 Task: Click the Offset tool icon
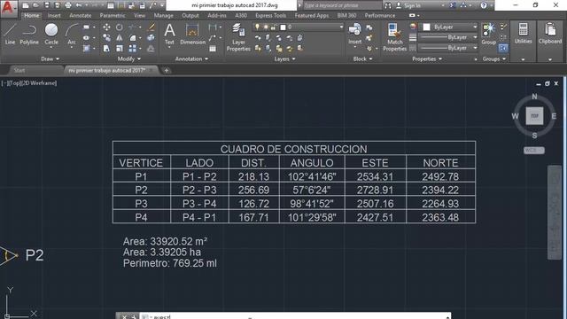tap(151, 48)
